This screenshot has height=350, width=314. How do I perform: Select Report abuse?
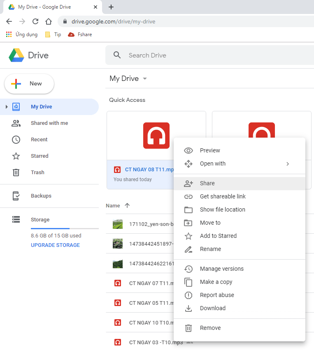click(x=240, y=295)
